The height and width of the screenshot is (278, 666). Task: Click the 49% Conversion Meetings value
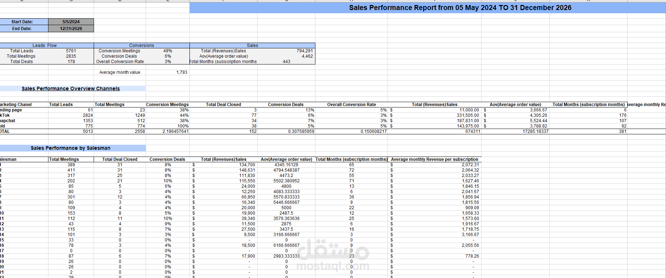click(168, 51)
